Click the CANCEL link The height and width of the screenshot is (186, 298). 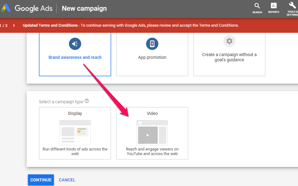(67, 180)
